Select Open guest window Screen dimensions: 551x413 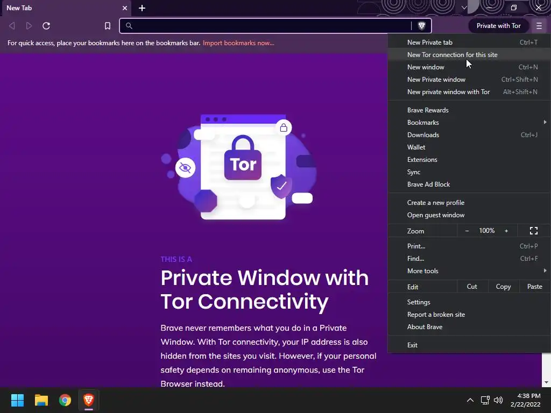[469, 215]
